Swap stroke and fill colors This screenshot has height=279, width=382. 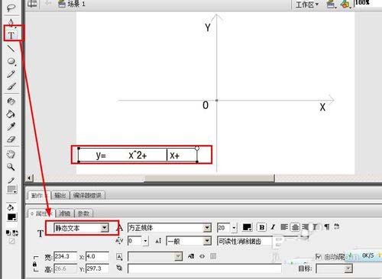point(15,232)
